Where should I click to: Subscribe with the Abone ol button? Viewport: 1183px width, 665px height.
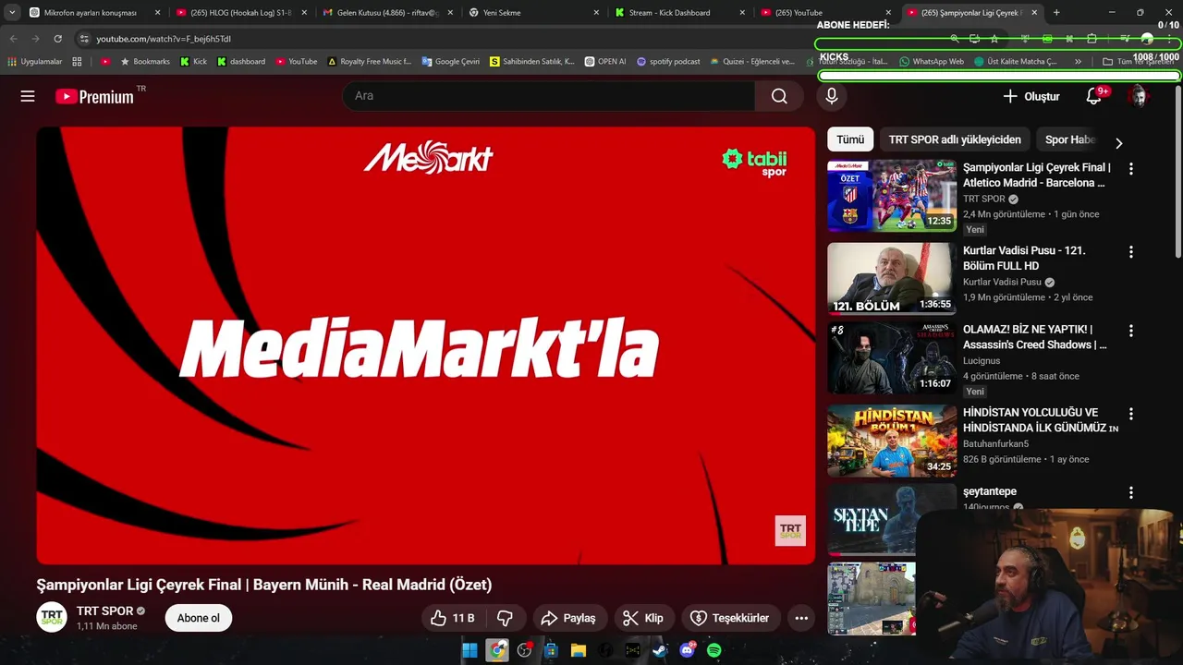pyautogui.click(x=199, y=618)
